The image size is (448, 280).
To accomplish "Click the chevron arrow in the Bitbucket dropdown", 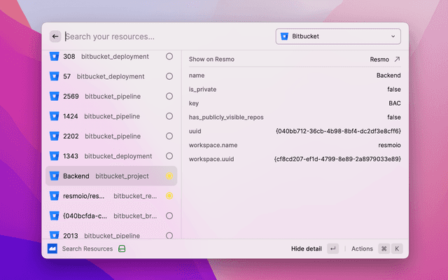I will 393,36.
